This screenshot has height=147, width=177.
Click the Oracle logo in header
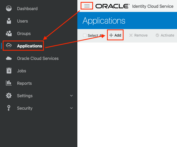pos(112,6)
